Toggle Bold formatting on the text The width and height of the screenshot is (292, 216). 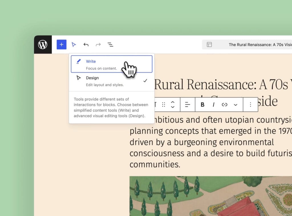202,104
